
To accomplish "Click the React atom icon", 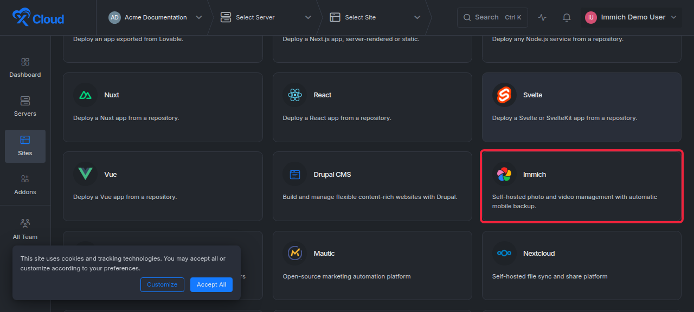I will click(x=295, y=95).
